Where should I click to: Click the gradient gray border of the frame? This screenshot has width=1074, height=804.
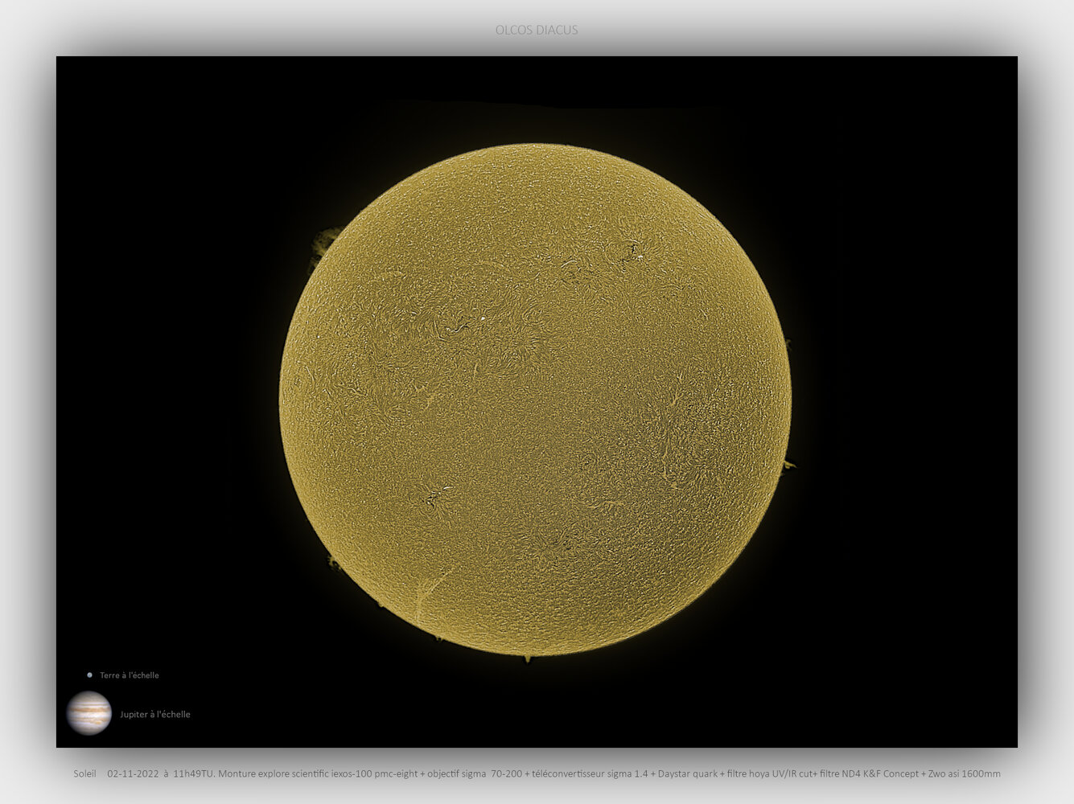pos(28,402)
